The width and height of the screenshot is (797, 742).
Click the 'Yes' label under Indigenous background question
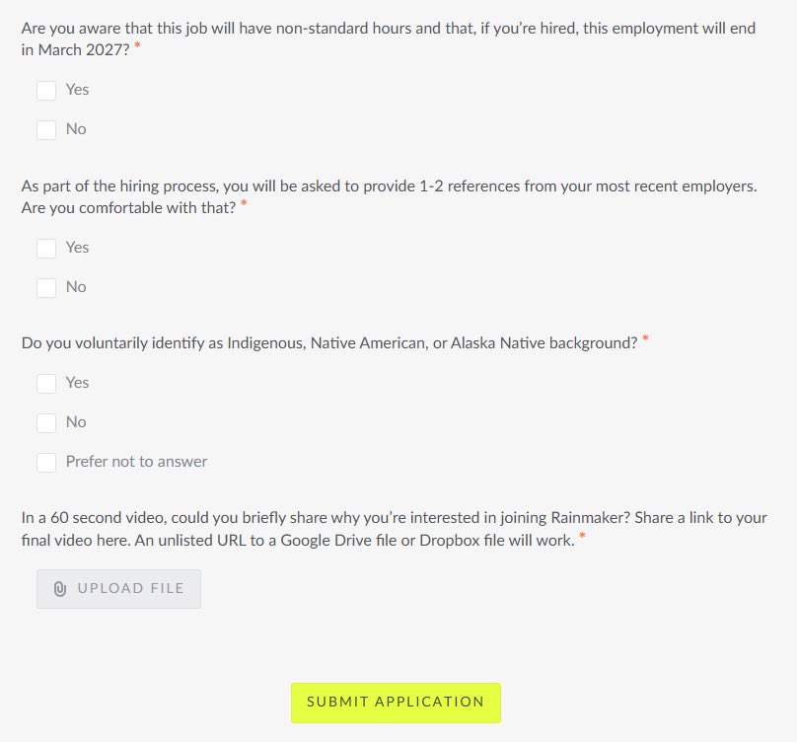point(77,383)
